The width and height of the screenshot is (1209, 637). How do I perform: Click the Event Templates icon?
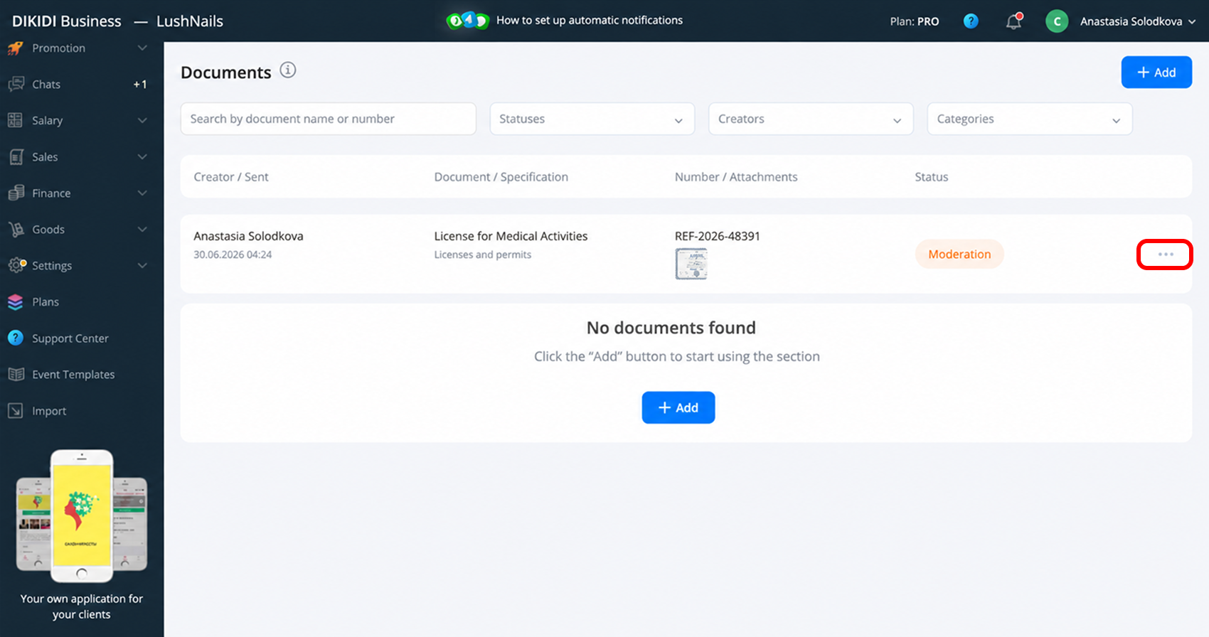coord(16,375)
